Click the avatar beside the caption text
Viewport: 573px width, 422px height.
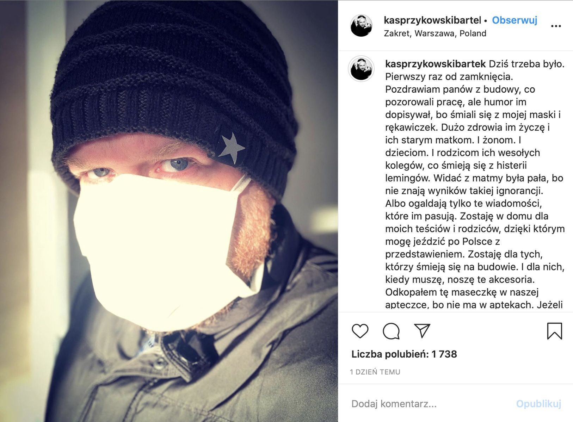coord(361,68)
